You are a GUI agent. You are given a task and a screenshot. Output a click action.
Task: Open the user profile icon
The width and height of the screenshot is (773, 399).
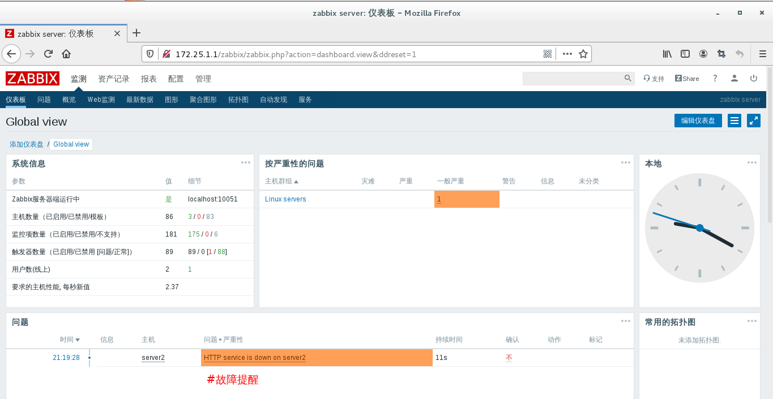pyautogui.click(x=734, y=78)
